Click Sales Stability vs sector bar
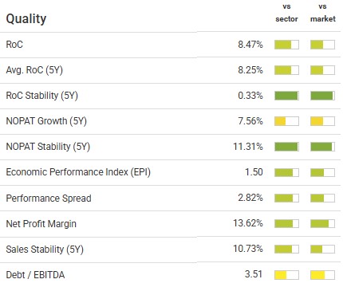The height and width of the screenshot is (287, 343). click(286, 250)
